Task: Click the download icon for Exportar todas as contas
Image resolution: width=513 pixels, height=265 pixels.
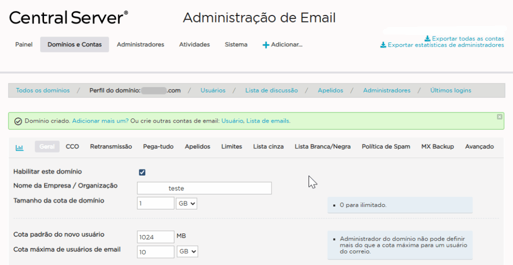Action: pyautogui.click(x=427, y=38)
